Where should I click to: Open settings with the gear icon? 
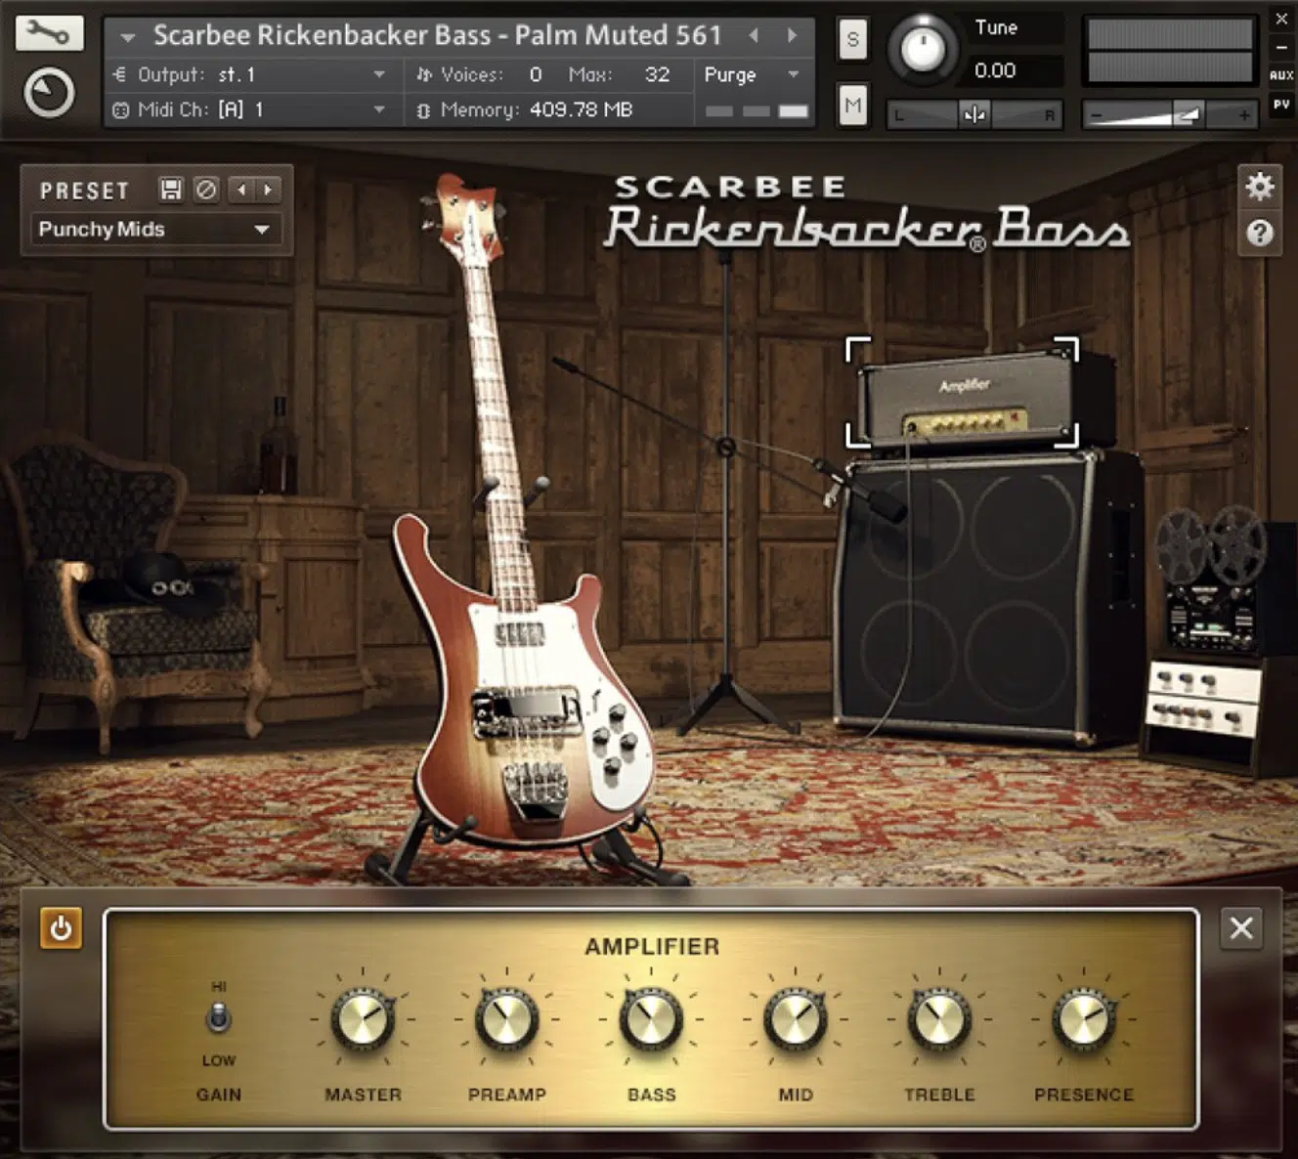point(1260,186)
